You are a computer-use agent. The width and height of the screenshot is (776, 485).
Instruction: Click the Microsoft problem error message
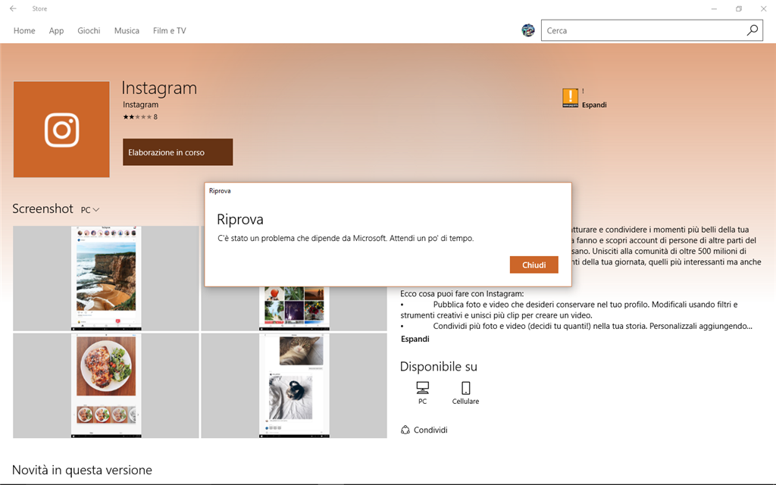[x=346, y=238]
